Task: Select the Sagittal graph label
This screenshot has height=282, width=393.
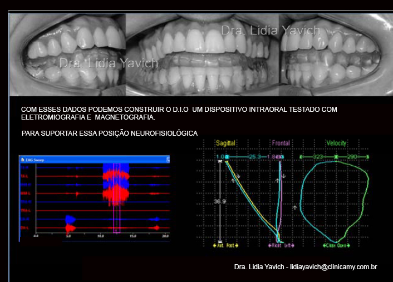Action: tap(226, 144)
